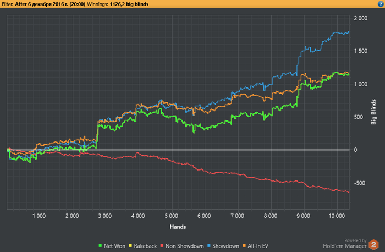Click the 1 500 y-axis label

pyautogui.click(x=360, y=51)
